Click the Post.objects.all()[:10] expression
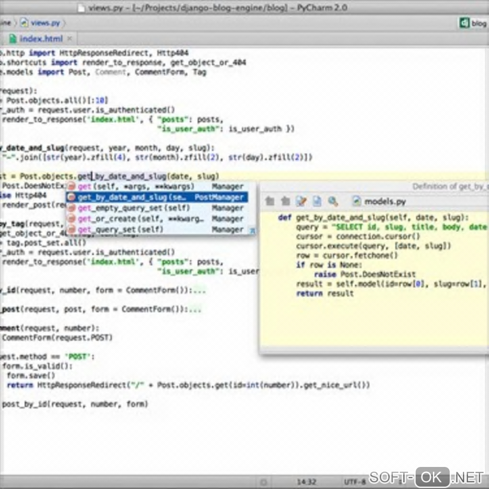The width and height of the screenshot is (489, 489). (57, 100)
